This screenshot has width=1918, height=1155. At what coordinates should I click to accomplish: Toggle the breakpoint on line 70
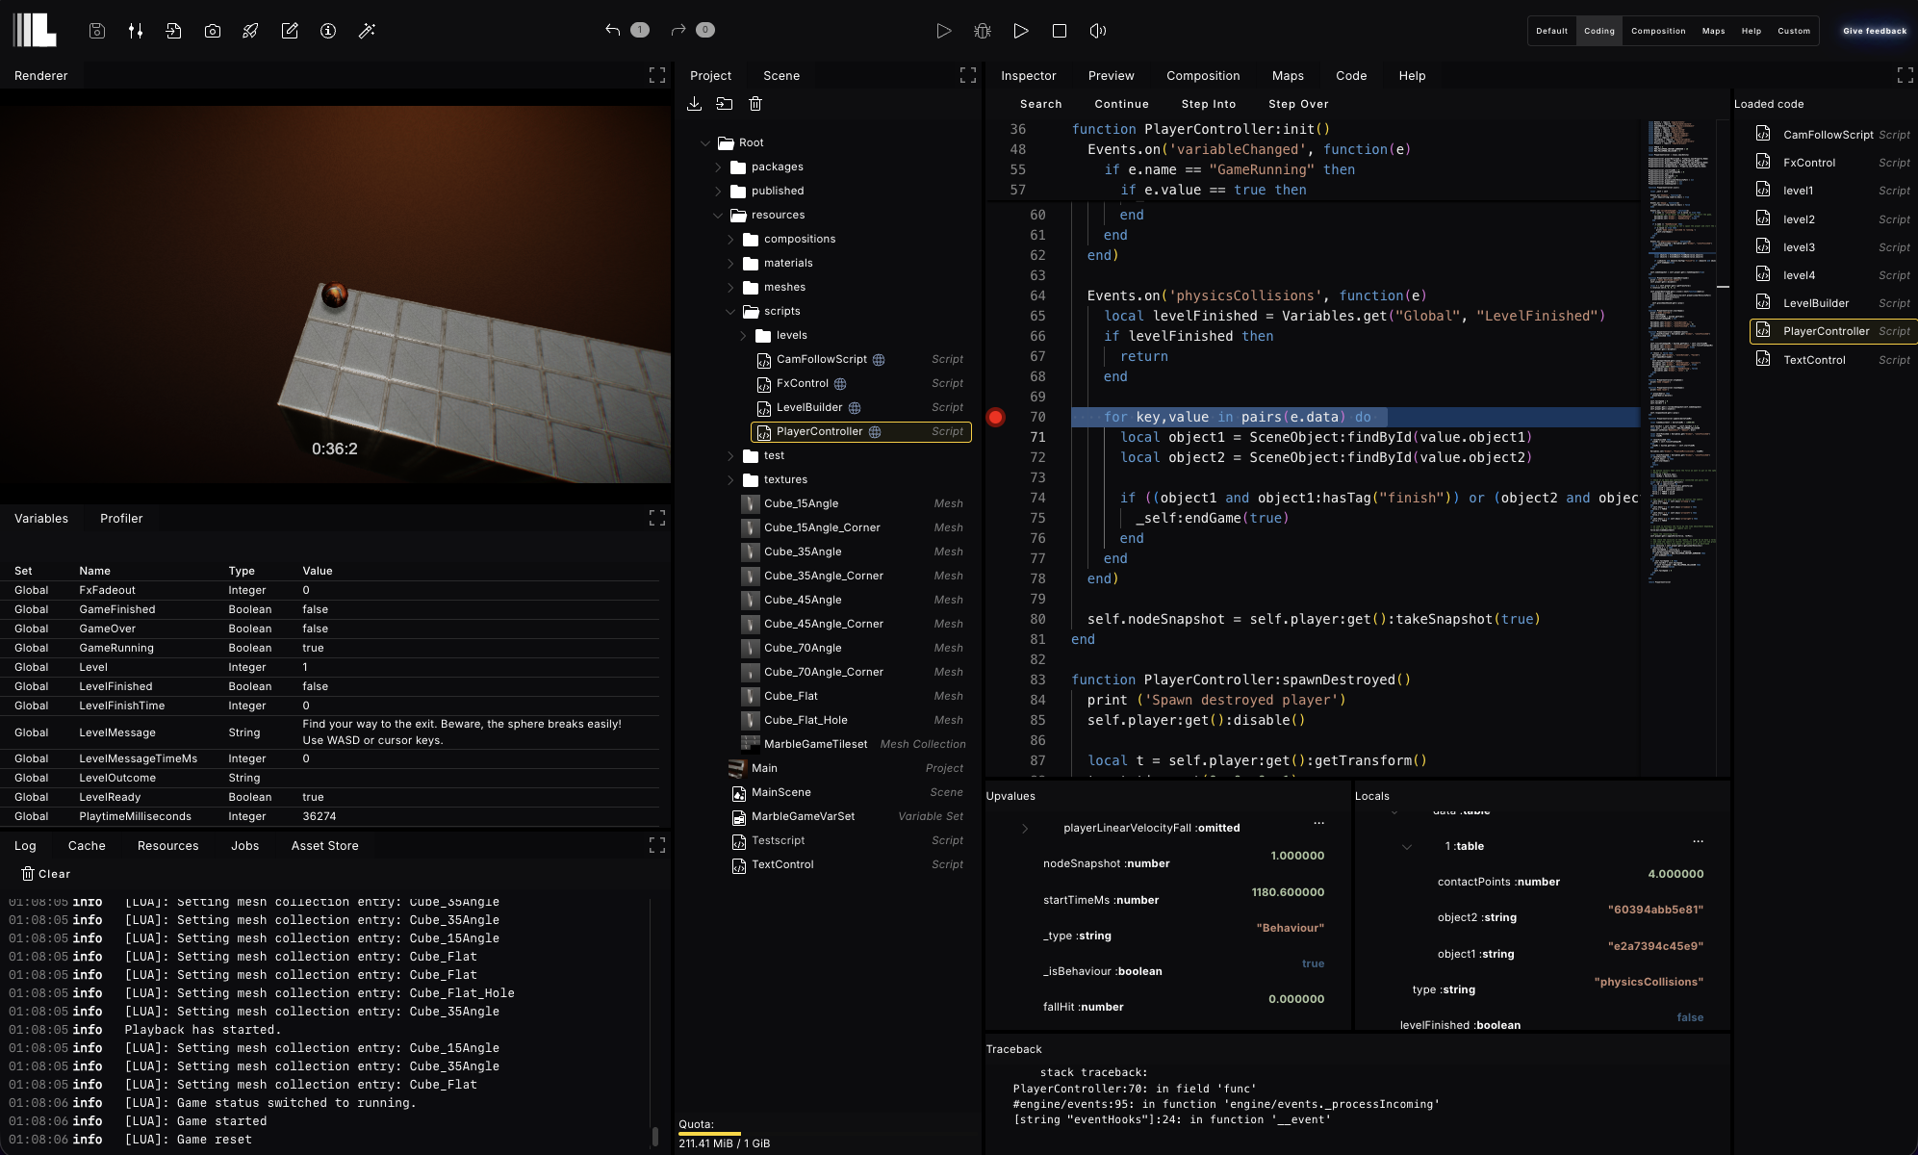pos(995,417)
